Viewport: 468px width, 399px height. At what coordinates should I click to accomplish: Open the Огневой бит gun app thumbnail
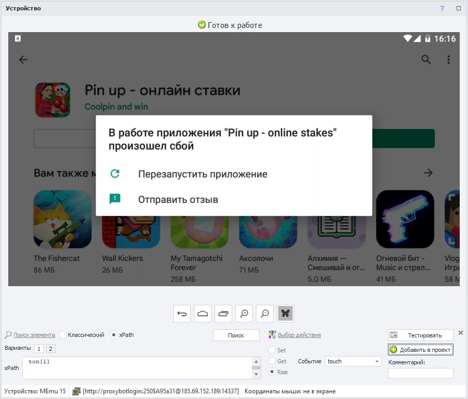pyautogui.click(x=405, y=219)
